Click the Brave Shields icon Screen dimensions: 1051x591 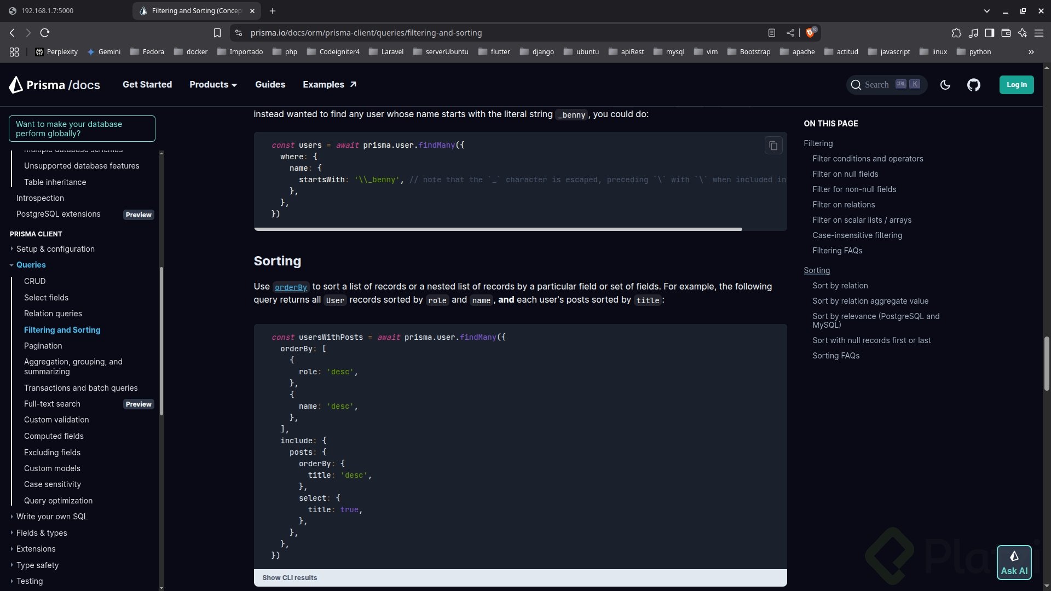[x=810, y=33]
